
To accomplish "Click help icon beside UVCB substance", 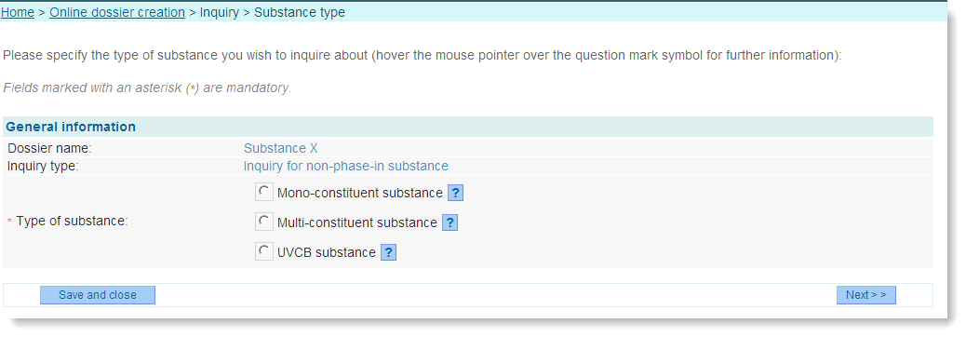I will coord(388,252).
